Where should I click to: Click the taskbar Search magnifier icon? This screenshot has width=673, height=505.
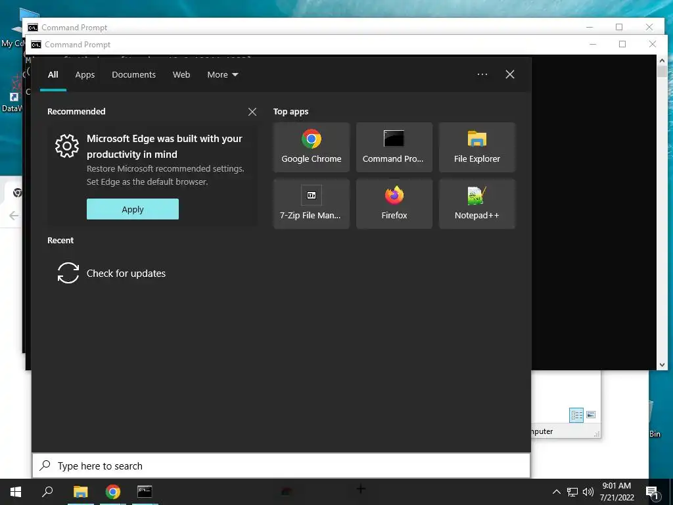point(47,492)
